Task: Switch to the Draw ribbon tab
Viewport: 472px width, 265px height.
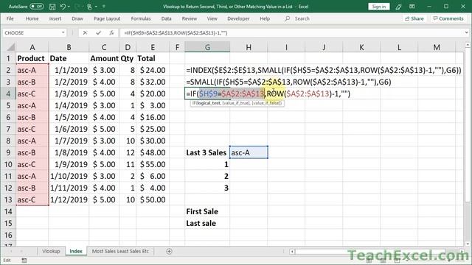Action: [x=77, y=18]
